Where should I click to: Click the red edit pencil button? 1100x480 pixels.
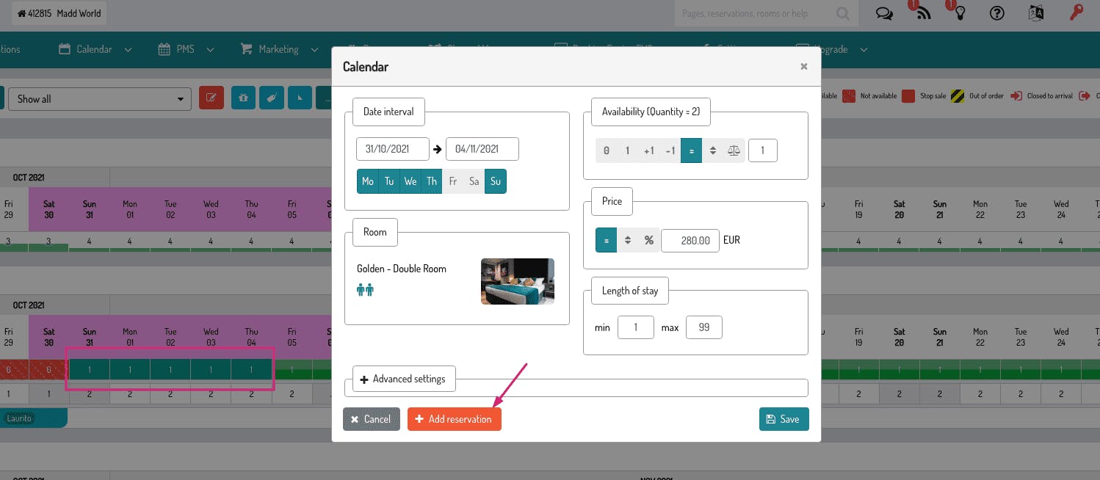211,98
